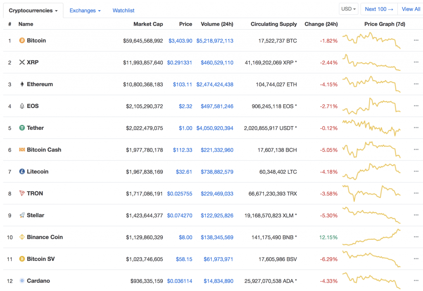Sort by the # rank column header
This screenshot has width=423, height=291.
tap(10, 24)
